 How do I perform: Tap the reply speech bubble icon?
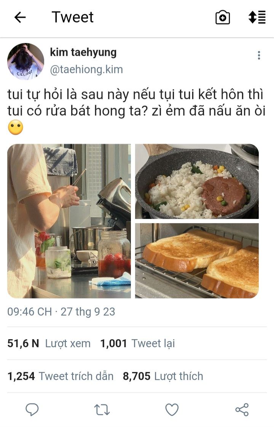point(32,409)
